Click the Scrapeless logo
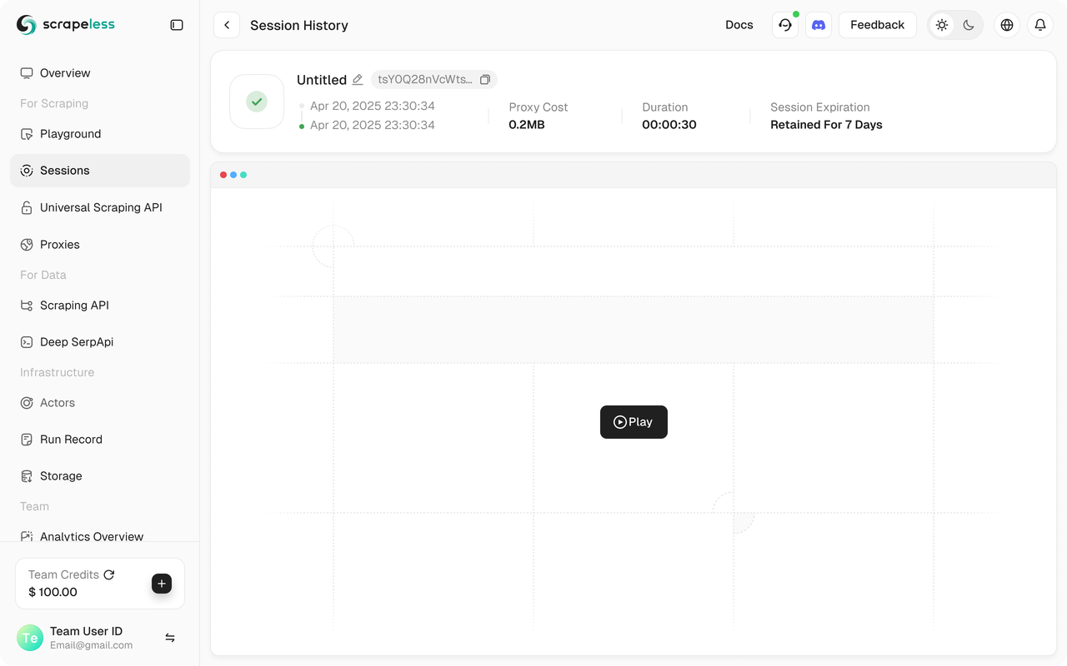The height and width of the screenshot is (666, 1067). (x=66, y=25)
